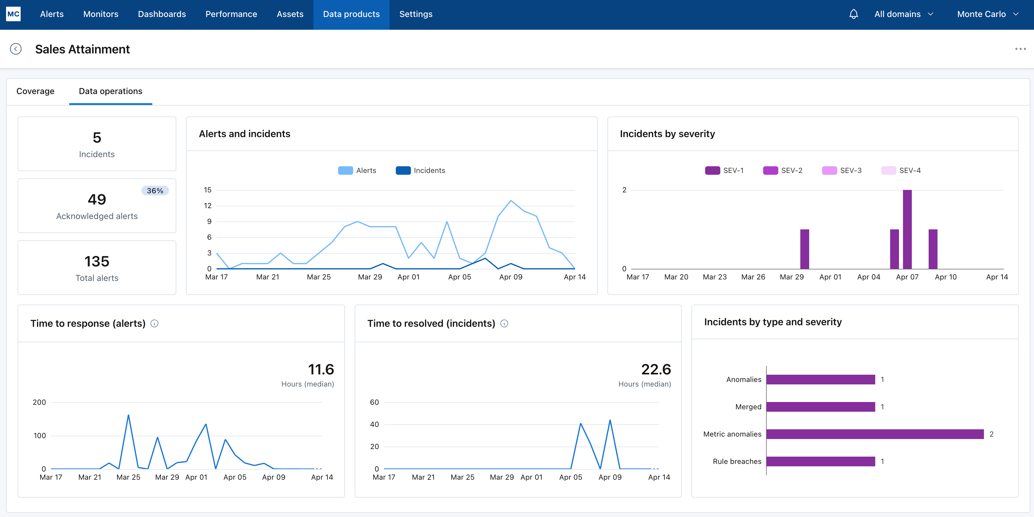1034x517 pixels.
Task: Click info icon beside Time to resolved
Action: coord(504,323)
